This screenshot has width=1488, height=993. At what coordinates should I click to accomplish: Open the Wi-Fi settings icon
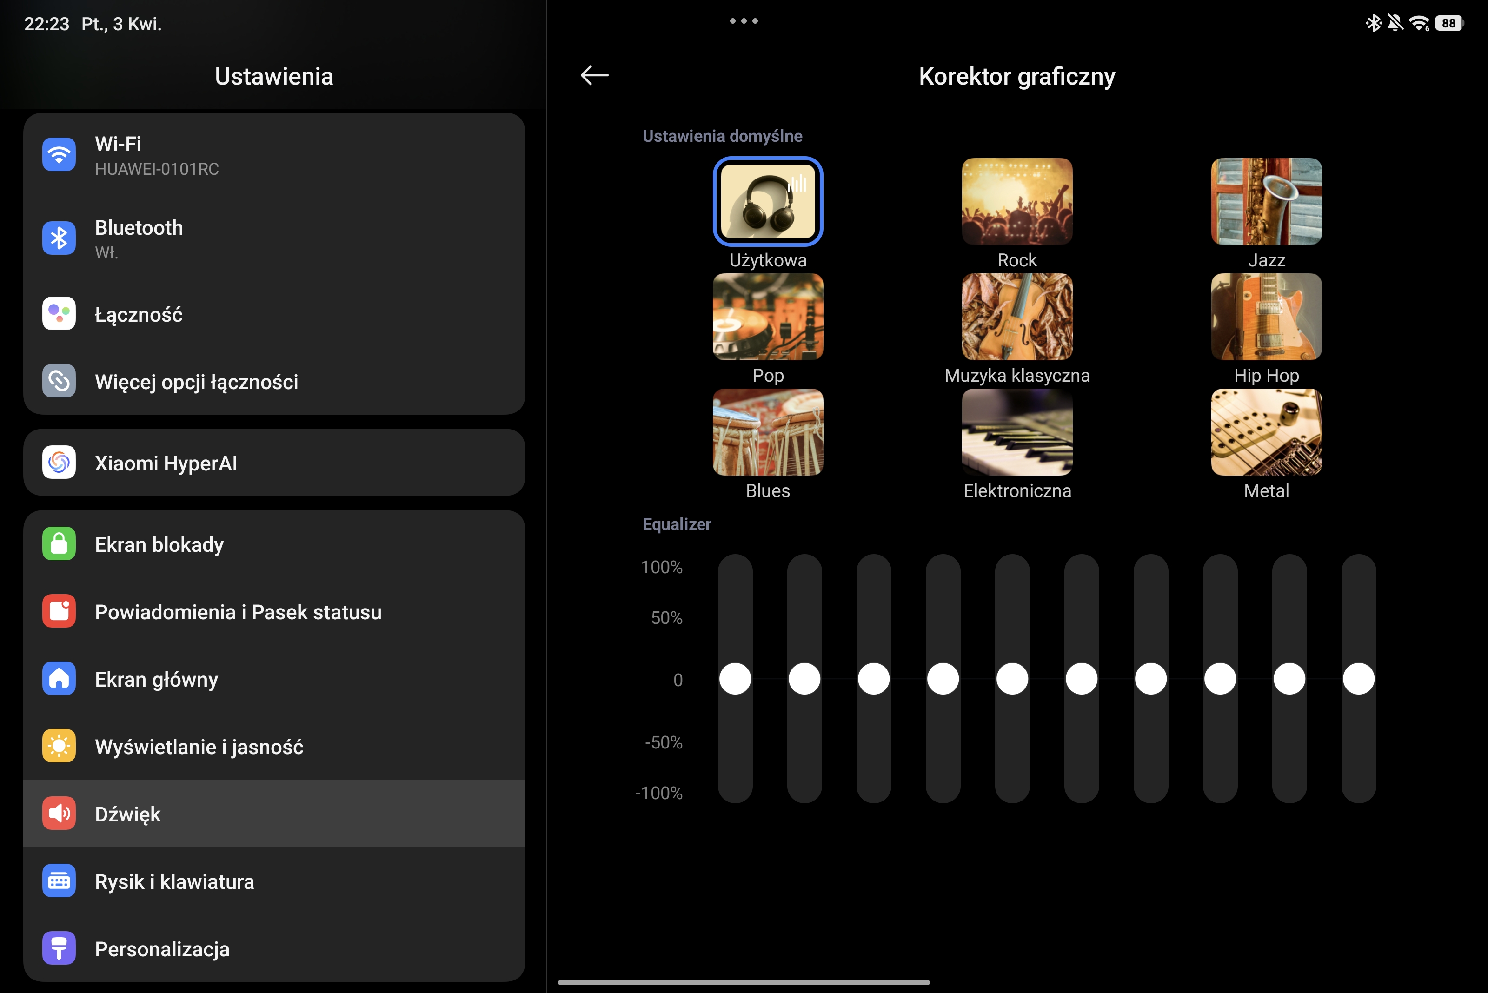coord(59,154)
